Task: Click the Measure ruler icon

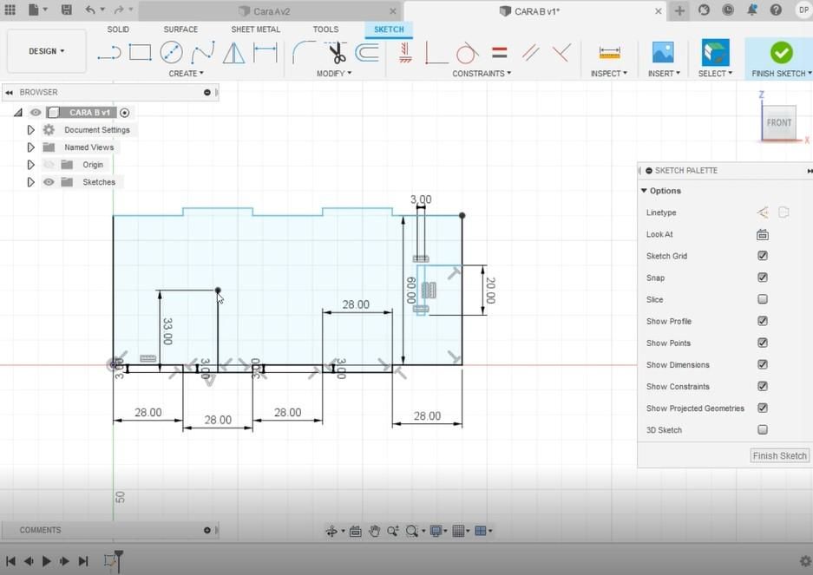Action: tap(609, 52)
